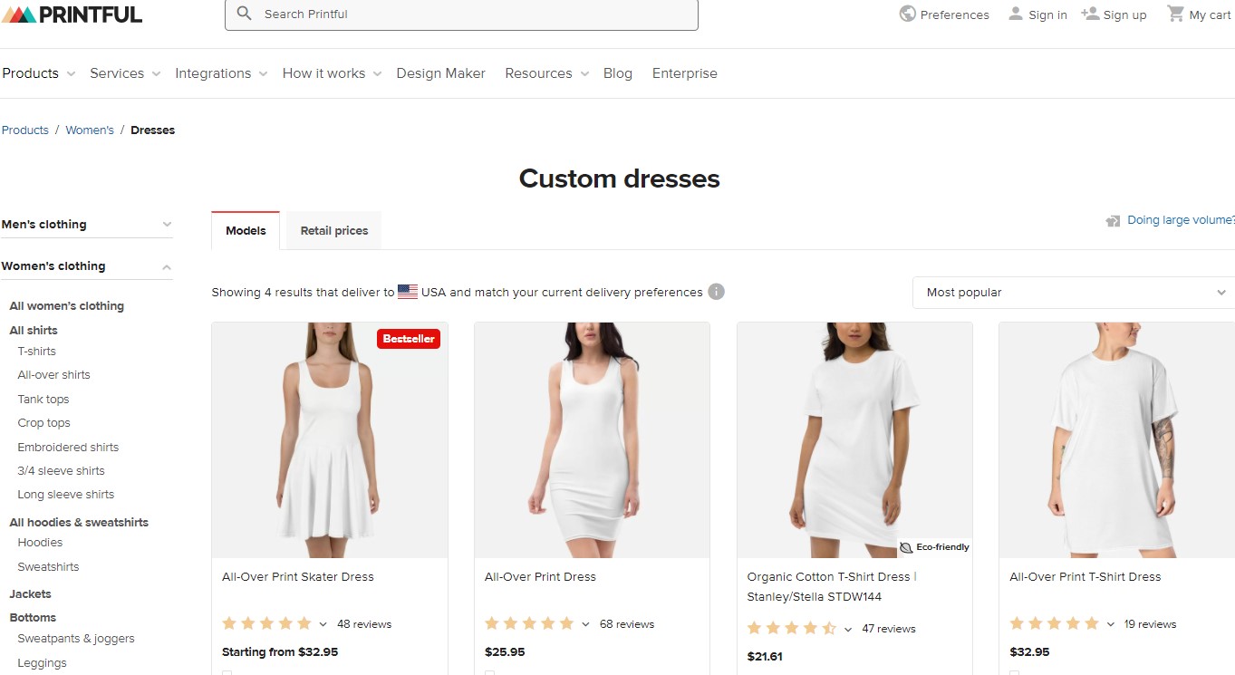Open the Design Maker menu item

point(440,73)
